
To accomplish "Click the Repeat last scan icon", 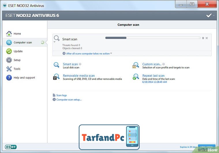I will click(136, 77).
